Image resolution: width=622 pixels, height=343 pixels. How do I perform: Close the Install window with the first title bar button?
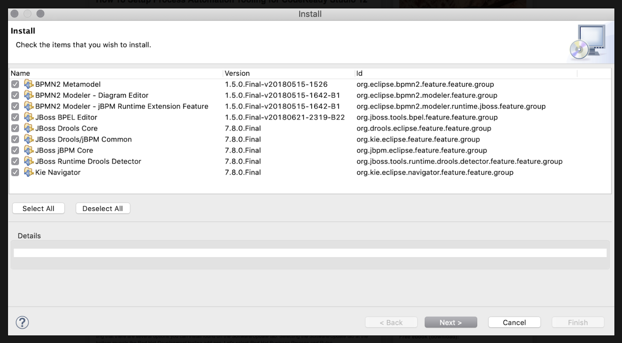[x=15, y=13]
